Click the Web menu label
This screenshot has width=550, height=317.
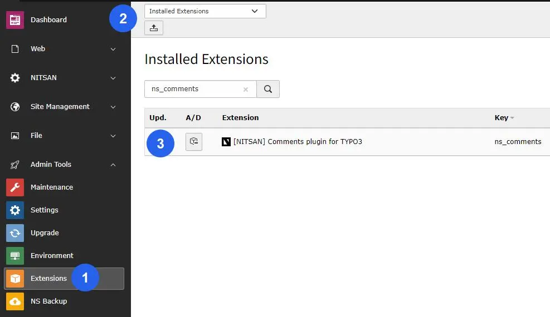(x=37, y=49)
